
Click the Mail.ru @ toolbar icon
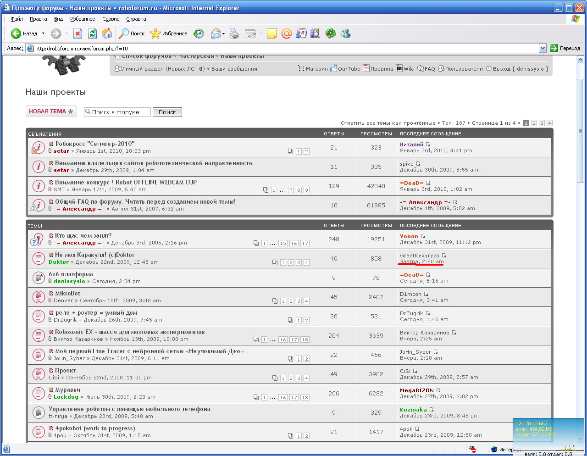point(287,33)
